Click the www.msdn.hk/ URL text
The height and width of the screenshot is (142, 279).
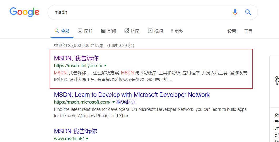[69, 138]
